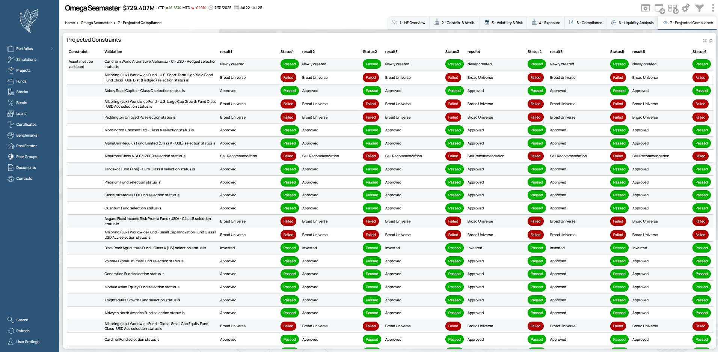Go to Simulations in sidebar
Screen dimensions: 718x352
(26, 60)
